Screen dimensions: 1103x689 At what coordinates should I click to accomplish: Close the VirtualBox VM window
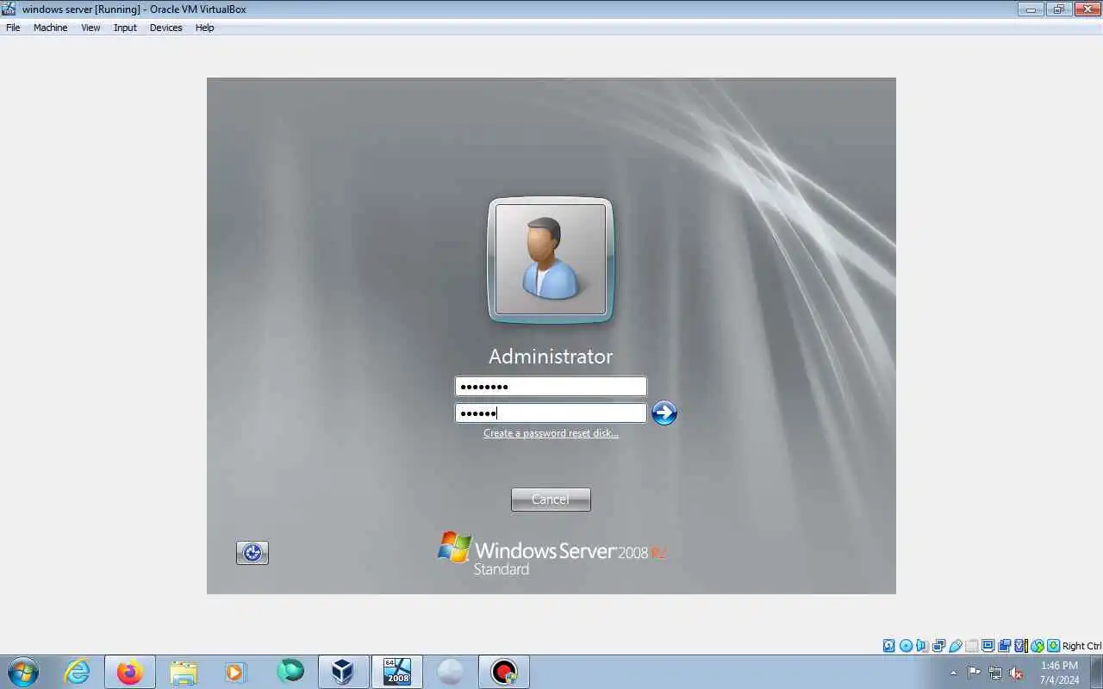click(1086, 9)
